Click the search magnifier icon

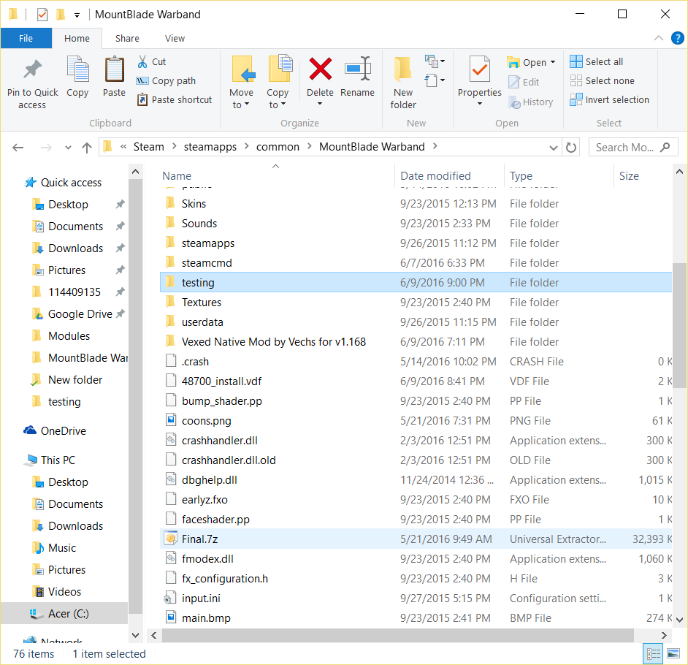click(x=665, y=148)
